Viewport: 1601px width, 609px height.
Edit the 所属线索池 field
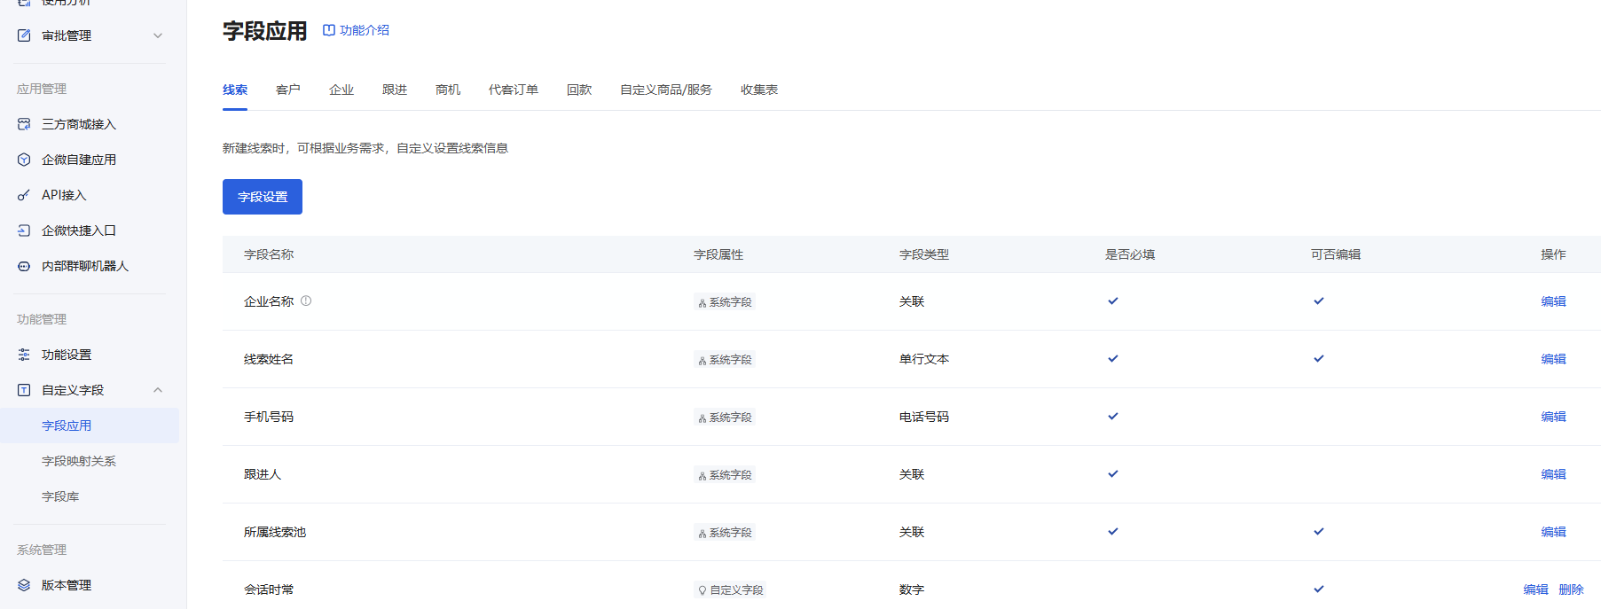click(x=1553, y=532)
